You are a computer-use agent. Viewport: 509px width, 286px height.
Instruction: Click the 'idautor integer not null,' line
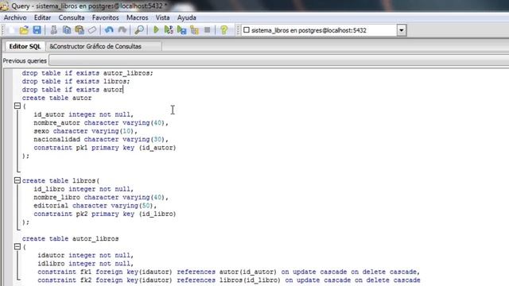(x=85, y=255)
